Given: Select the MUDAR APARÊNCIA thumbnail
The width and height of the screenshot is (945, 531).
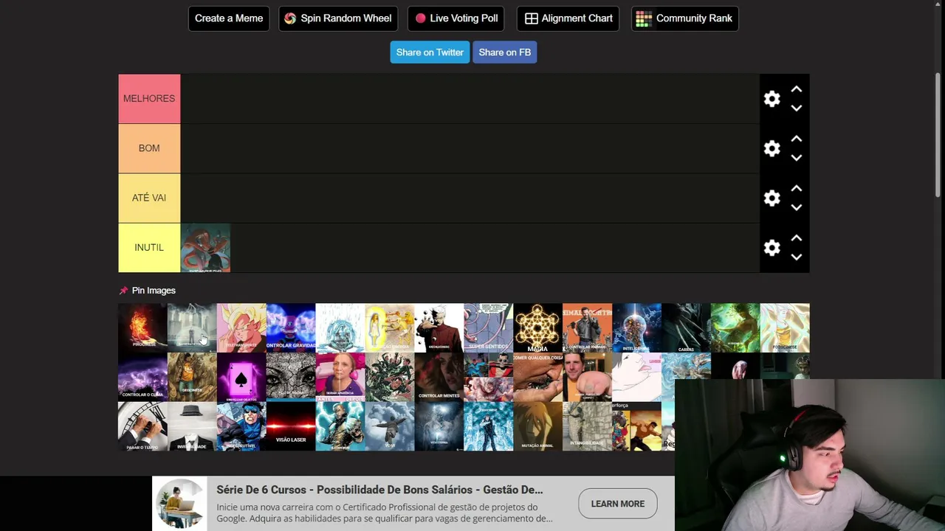Looking at the screenshot, I should pos(340,377).
